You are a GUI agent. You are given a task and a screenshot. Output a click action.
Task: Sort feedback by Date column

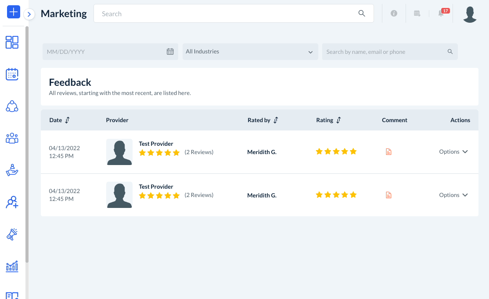[67, 120]
